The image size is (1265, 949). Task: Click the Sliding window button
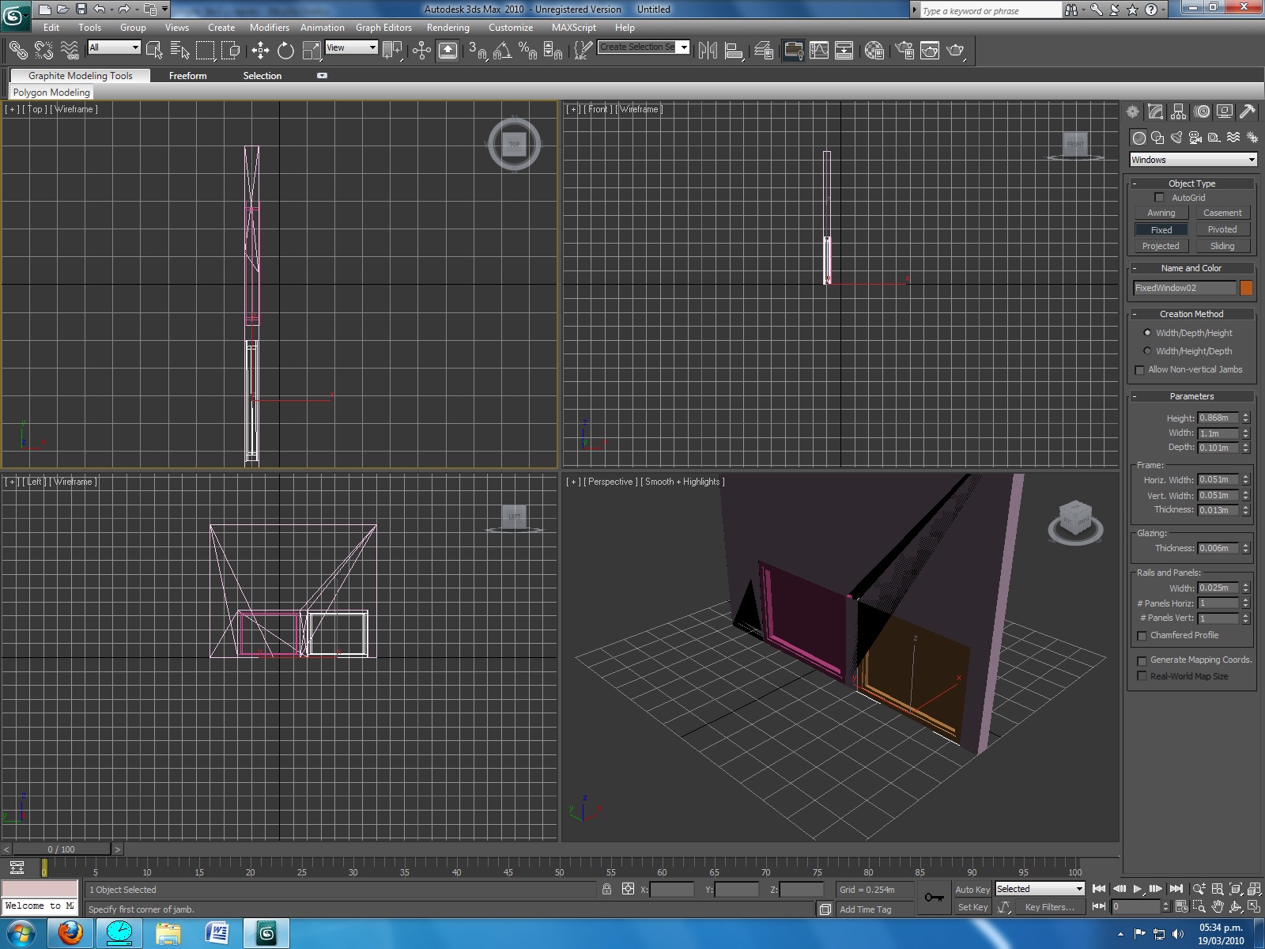1222,247
